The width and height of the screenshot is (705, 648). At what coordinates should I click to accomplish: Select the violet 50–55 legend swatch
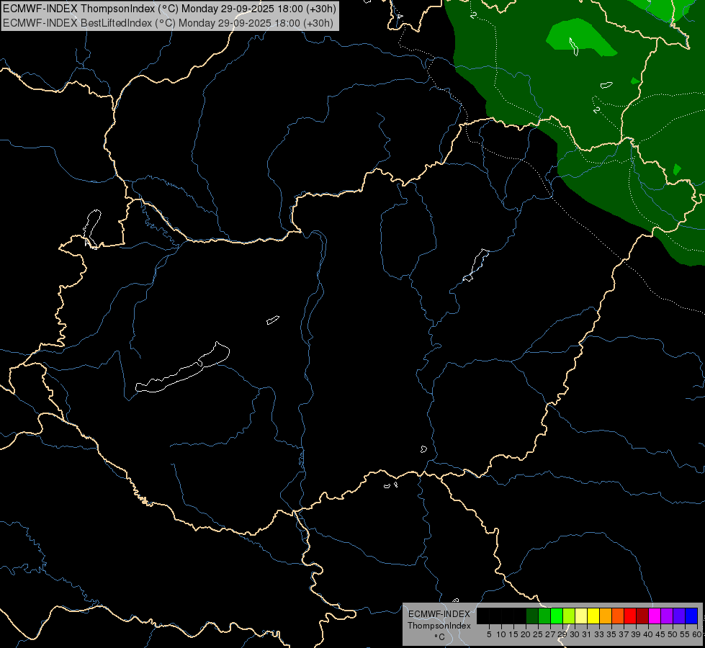pos(679,616)
